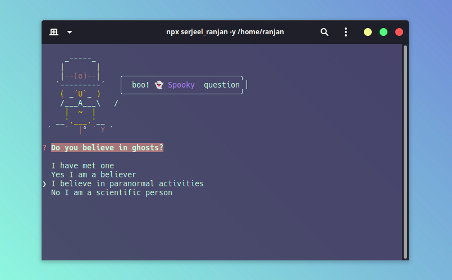Click the vertical scrollbar of the terminal

[x=405, y=152]
